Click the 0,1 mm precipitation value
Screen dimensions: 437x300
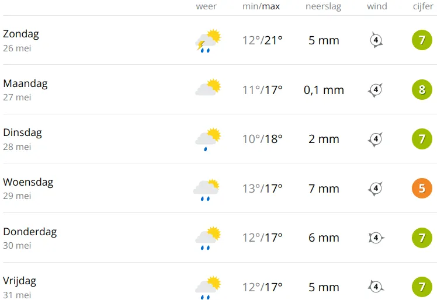[x=324, y=90]
